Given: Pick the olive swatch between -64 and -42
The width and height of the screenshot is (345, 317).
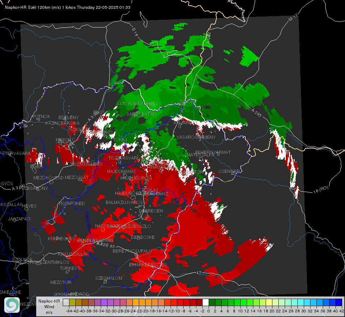Looking at the screenshot, I should (72, 302).
